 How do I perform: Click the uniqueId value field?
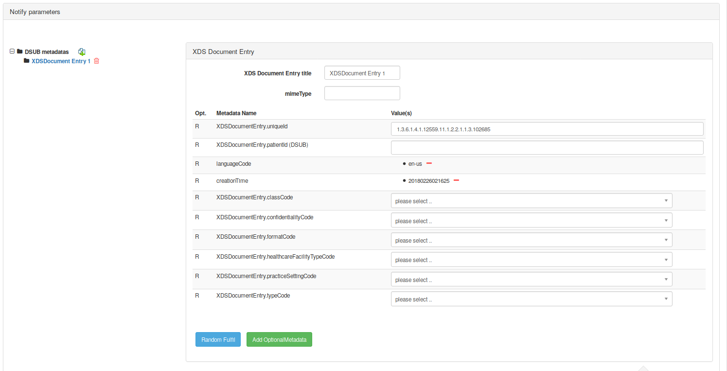pos(547,129)
